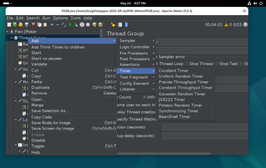Click the Start no pauses toolbar icon
The image size is (266, 168).
point(76,25)
